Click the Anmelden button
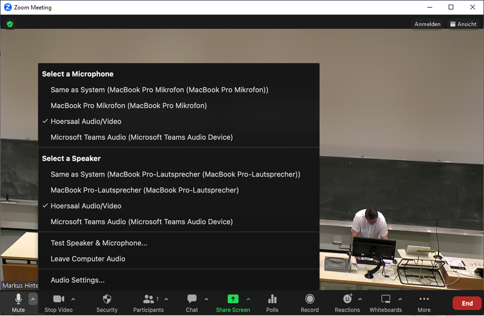 427,24
